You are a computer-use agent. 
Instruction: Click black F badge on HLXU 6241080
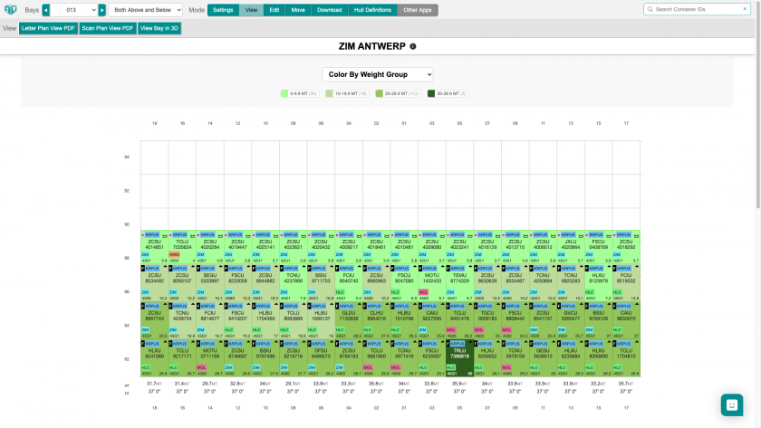[x=143, y=344]
